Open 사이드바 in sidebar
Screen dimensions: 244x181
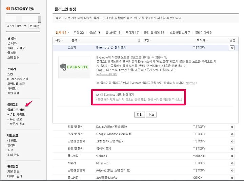coord(13,88)
